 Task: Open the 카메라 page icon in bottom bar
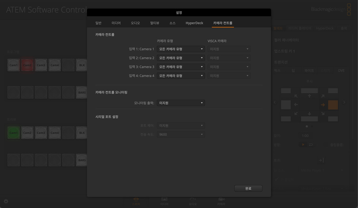[x=221, y=201]
